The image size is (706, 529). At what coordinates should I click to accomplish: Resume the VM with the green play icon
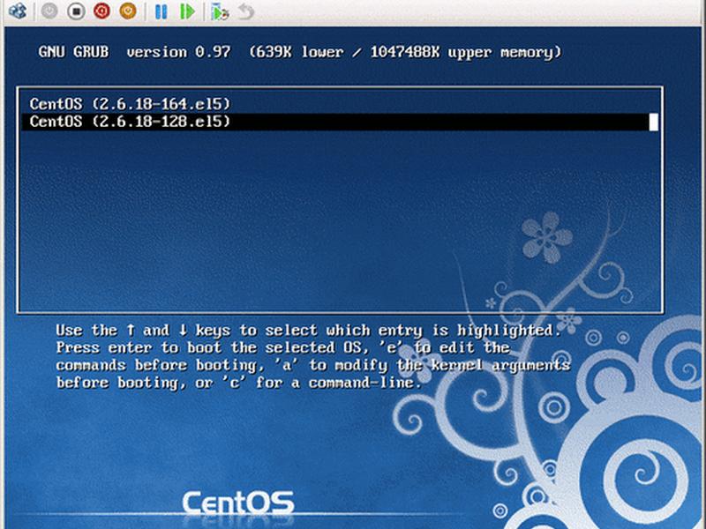coord(187,11)
